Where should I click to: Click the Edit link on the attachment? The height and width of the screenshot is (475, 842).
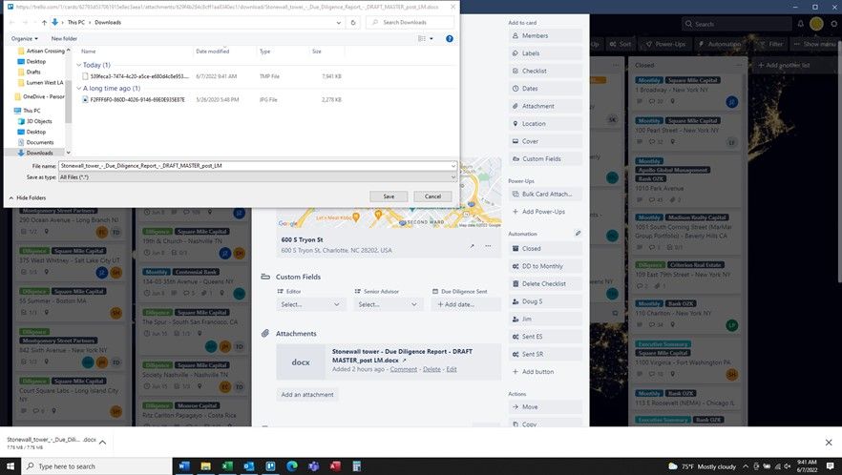(x=452, y=369)
